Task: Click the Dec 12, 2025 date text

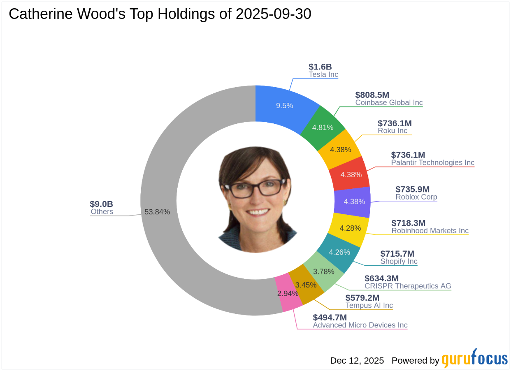Action: [x=356, y=361]
